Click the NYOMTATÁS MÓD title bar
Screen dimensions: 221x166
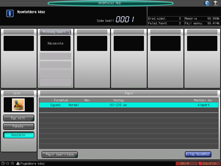coord(110,3)
